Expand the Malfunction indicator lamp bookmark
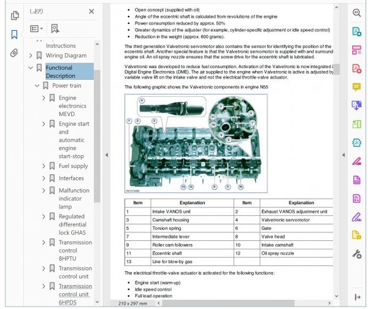The image size is (368, 309). click(x=44, y=191)
